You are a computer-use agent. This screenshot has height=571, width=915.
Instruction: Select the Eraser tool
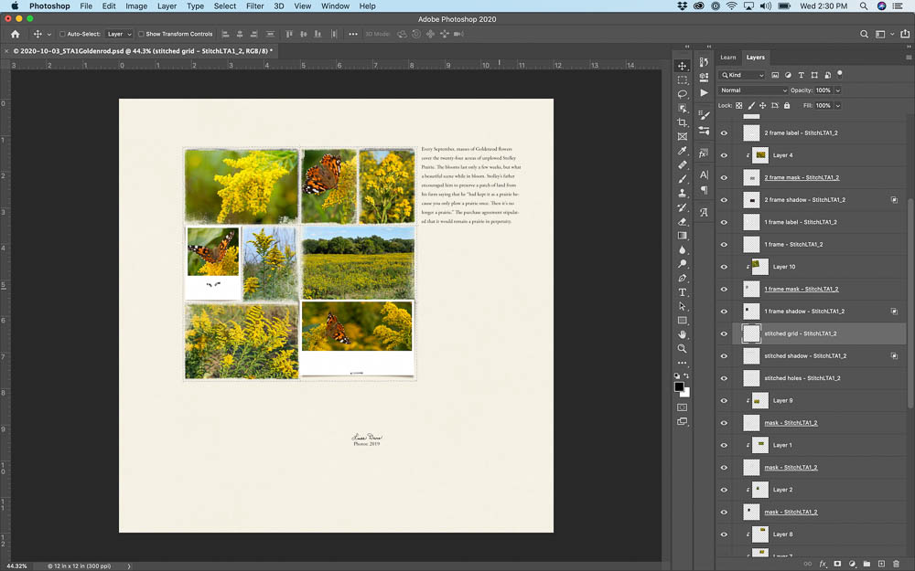(682, 221)
